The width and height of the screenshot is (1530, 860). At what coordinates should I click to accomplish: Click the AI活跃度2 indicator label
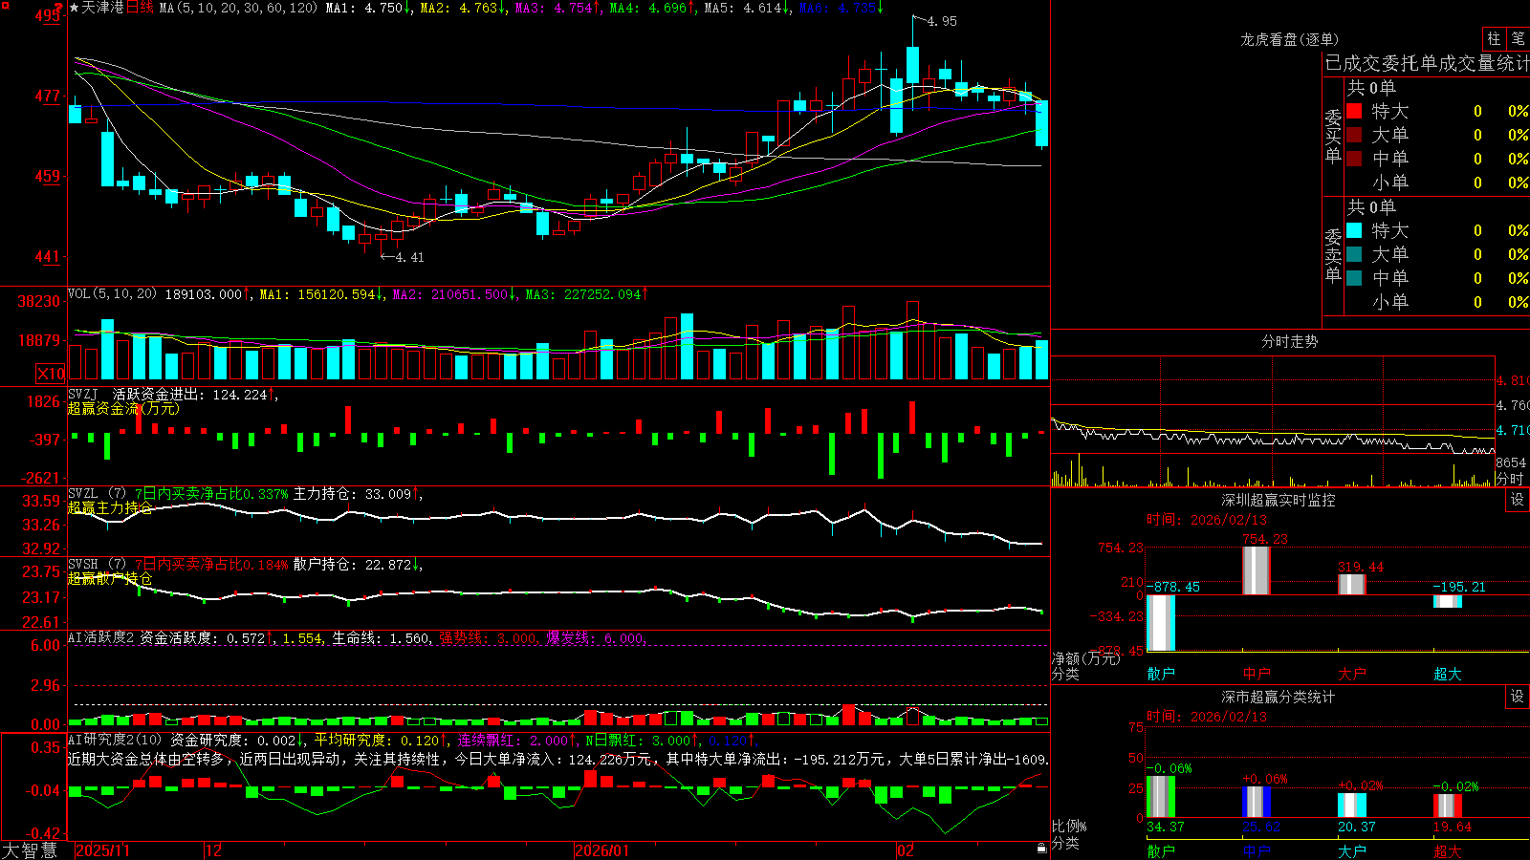tap(100, 637)
